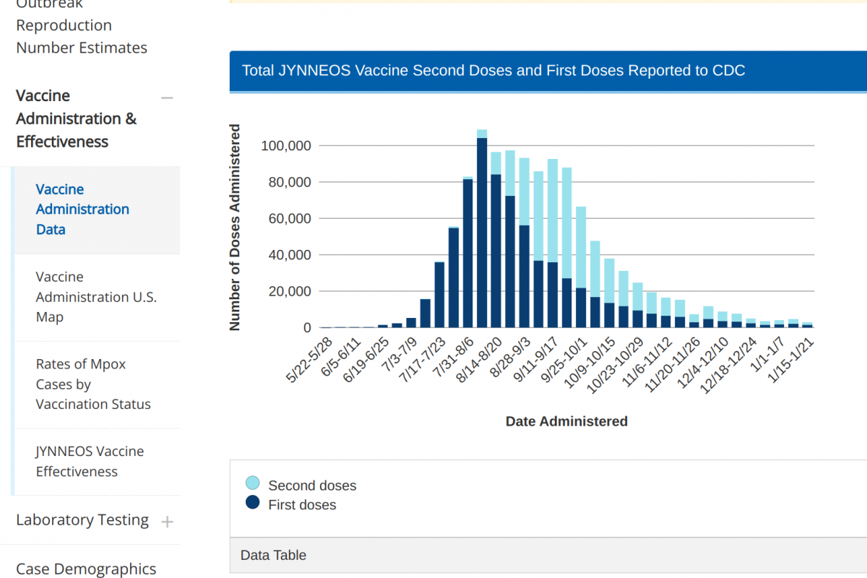
Task: Select Vaccine Administration & Effectiveness heading
Action: coord(77,118)
